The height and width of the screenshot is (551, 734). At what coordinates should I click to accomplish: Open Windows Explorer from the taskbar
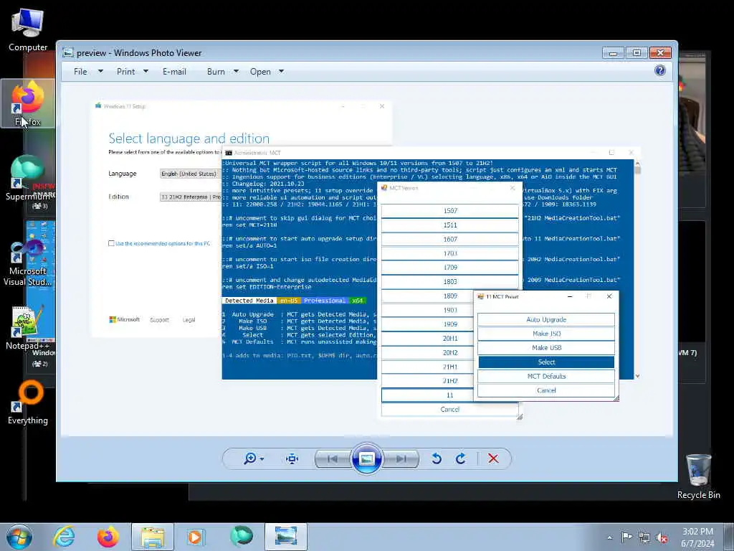[x=153, y=537]
